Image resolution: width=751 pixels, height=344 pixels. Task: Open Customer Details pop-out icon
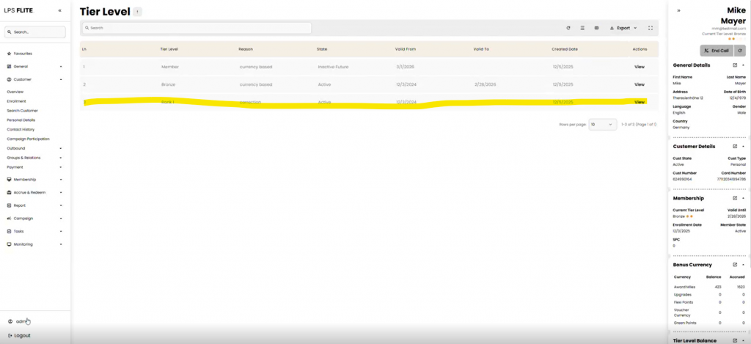[735, 146]
